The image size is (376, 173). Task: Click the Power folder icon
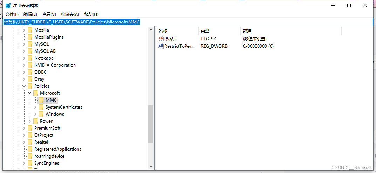35,121
